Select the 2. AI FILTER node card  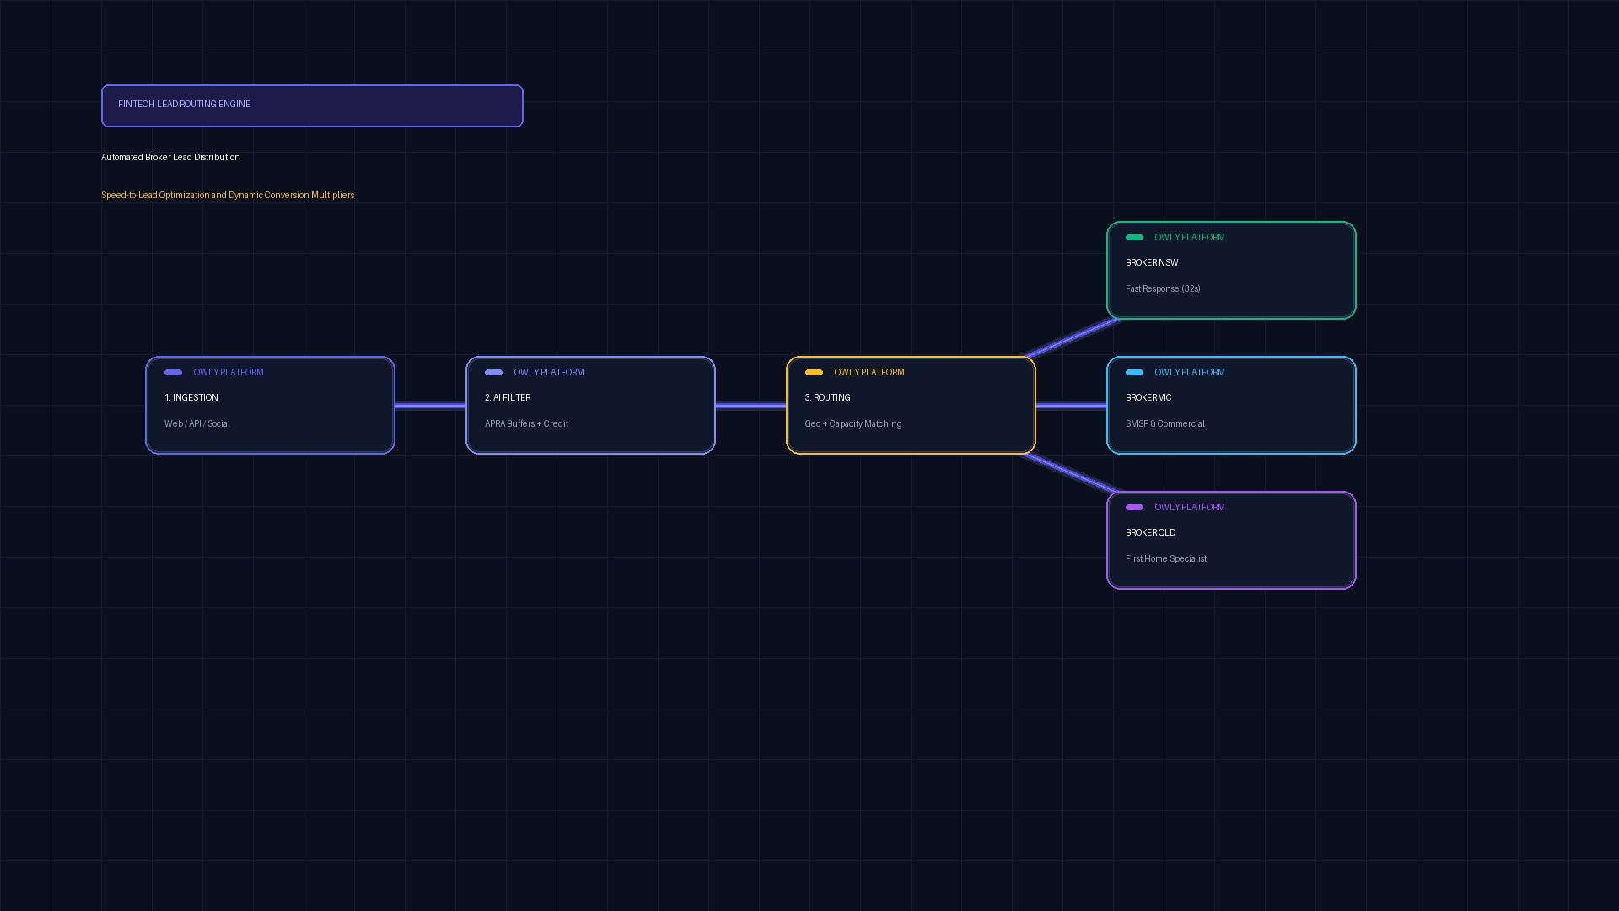(590, 406)
